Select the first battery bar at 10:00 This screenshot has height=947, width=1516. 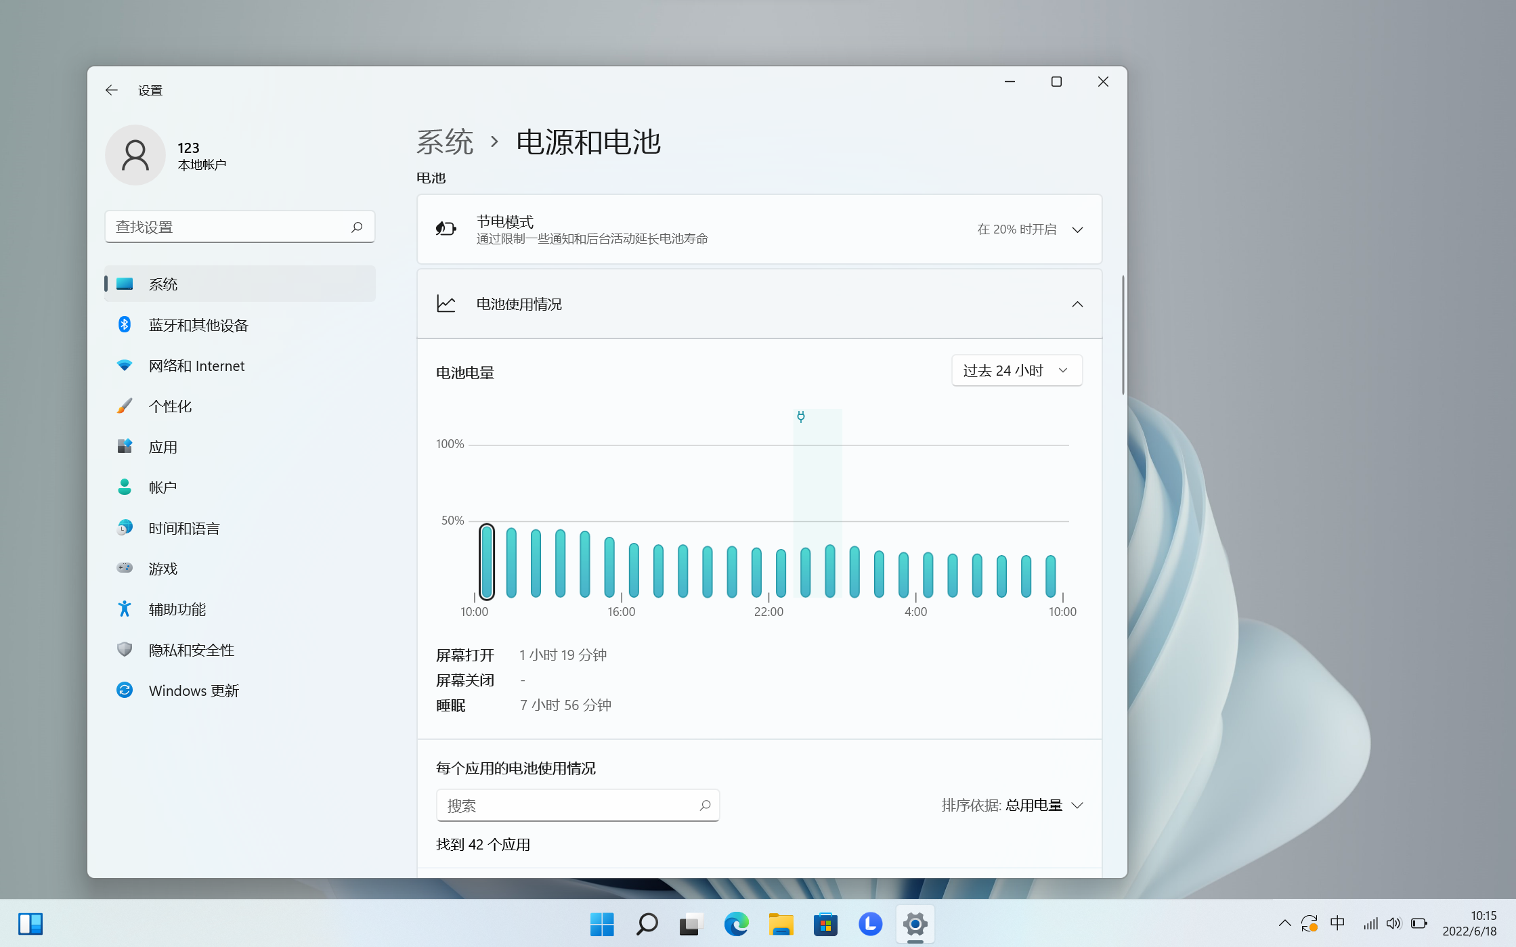click(486, 561)
